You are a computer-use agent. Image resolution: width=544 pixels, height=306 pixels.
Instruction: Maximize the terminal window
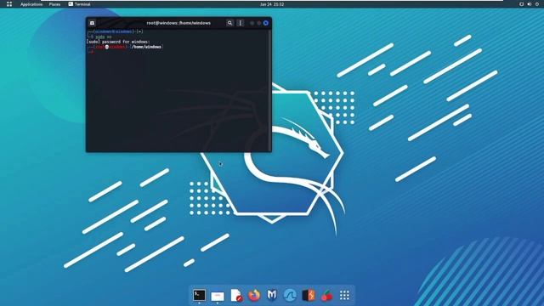click(258, 23)
